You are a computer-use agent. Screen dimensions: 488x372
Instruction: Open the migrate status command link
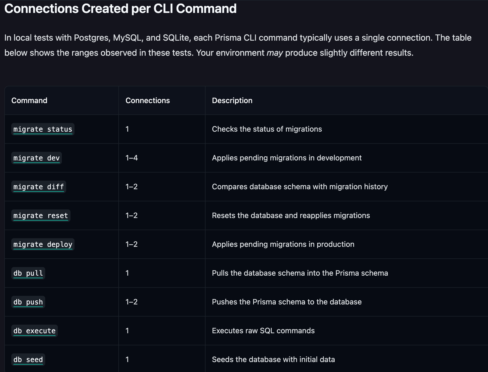point(43,129)
